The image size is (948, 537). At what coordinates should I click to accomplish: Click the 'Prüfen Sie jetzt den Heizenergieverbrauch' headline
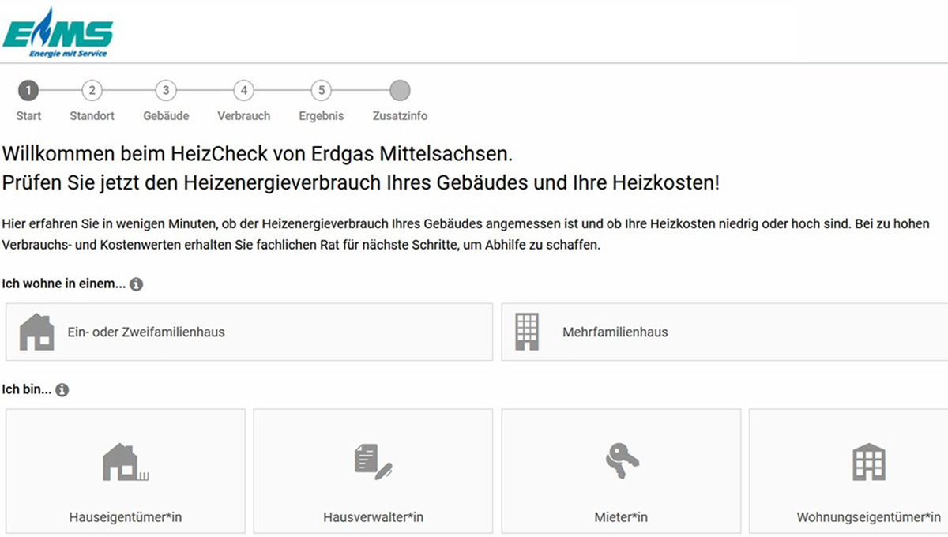(x=361, y=183)
